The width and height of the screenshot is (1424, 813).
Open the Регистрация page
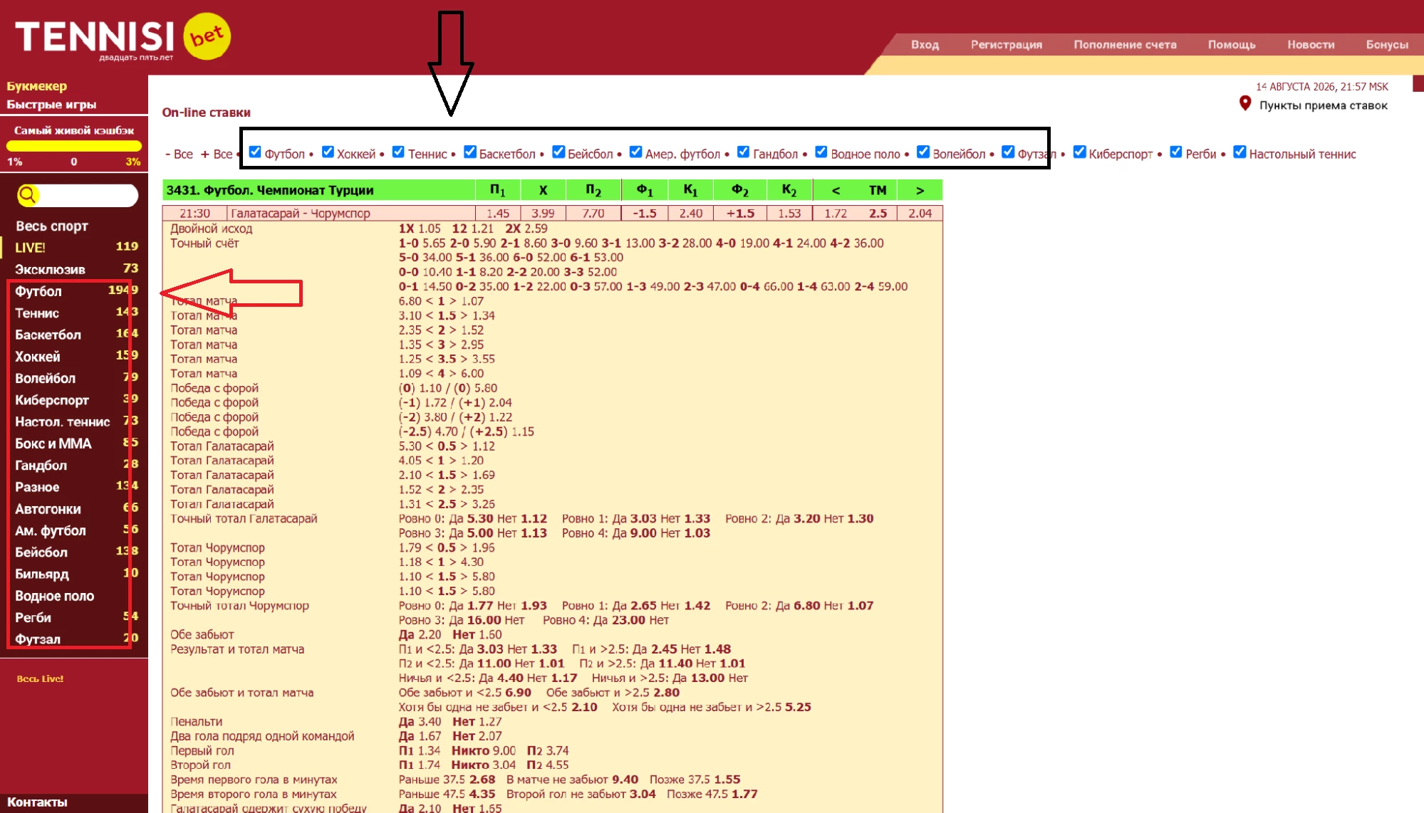pyautogui.click(x=1006, y=44)
